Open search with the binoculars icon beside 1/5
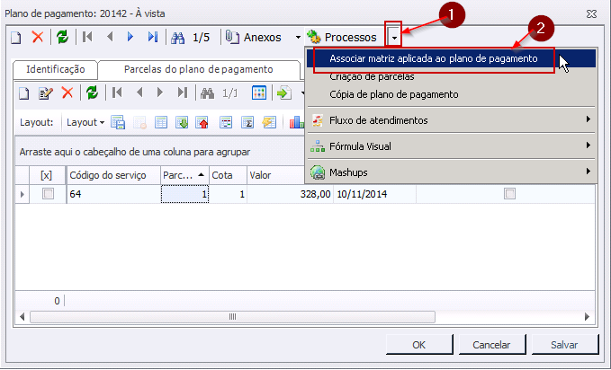Viewport: 611px width, 370px height. (178, 37)
